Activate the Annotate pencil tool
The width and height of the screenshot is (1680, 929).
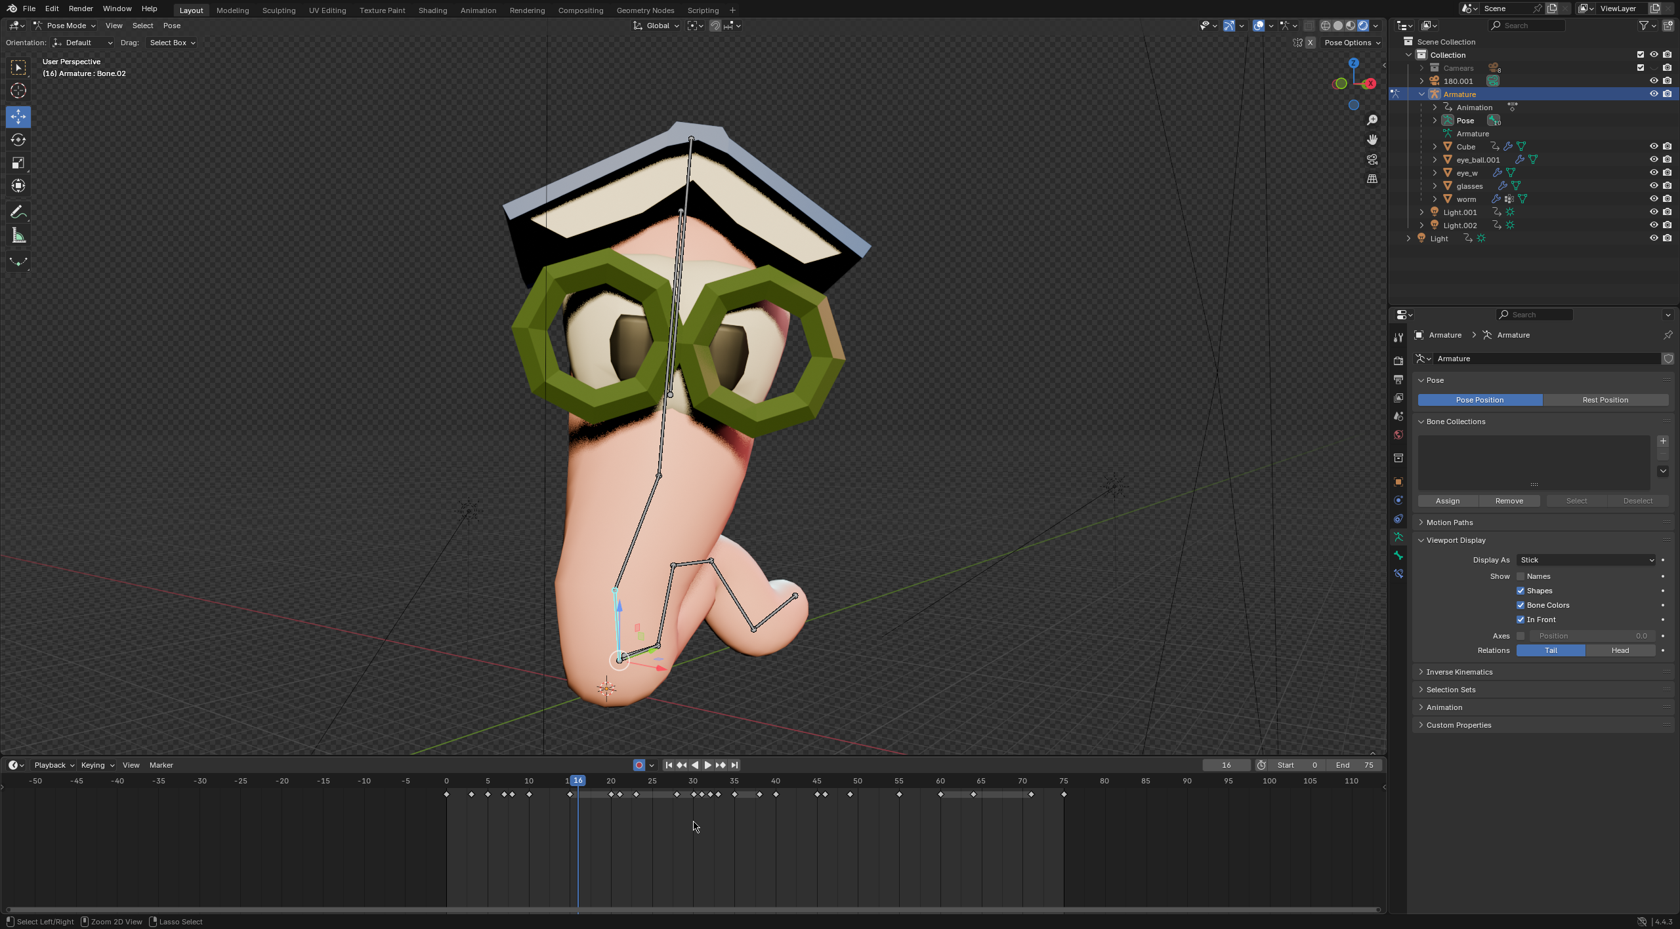(x=18, y=212)
